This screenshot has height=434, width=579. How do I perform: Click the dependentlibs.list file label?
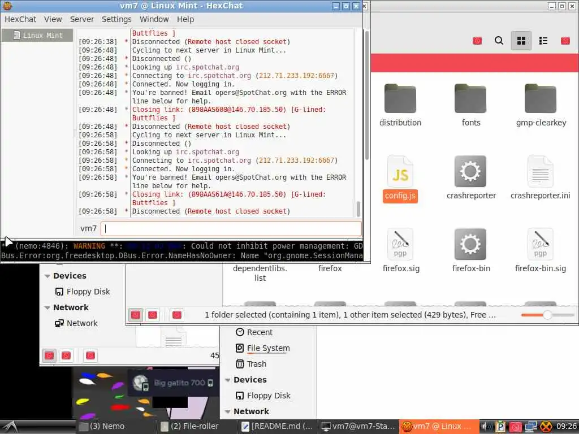point(260,273)
